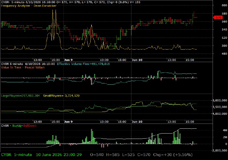The height and width of the screenshot is (160, 228).
Task: Click the CYBR 5-minute OHLC header line
Action: click(x=71, y=2)
